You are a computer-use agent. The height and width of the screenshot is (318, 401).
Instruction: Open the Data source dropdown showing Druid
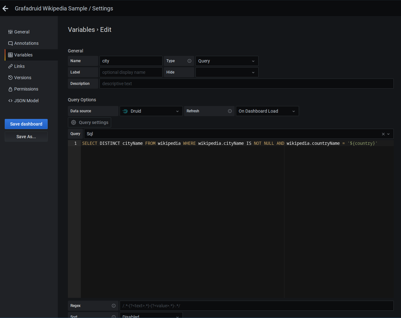151,111
